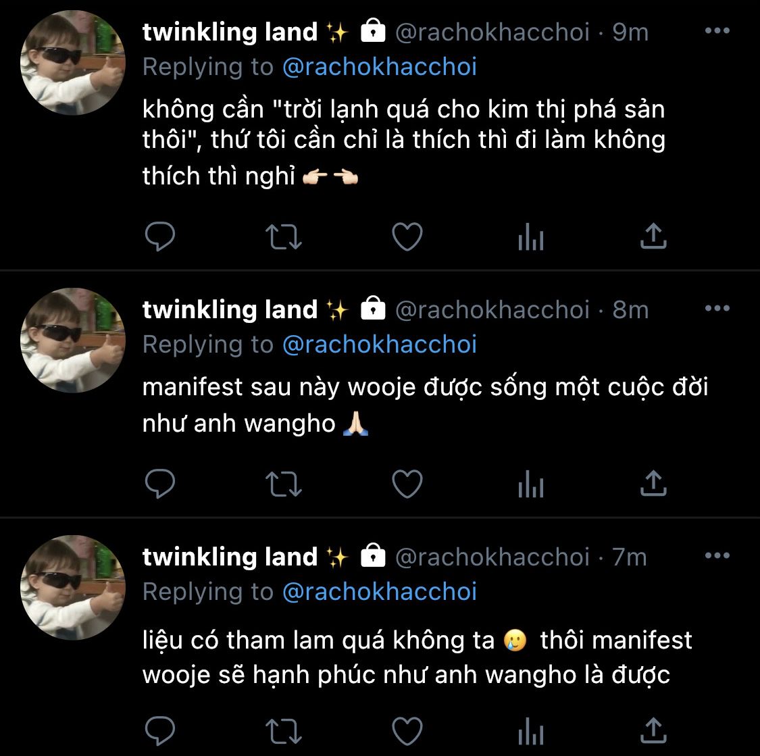Like the 7m tweet
Image resolution: width=760 pixels, height=756 pixels.
(x=407, y=731)
